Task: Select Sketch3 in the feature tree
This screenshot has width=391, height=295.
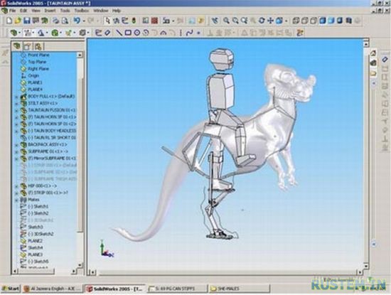Action: pos(36,227)
